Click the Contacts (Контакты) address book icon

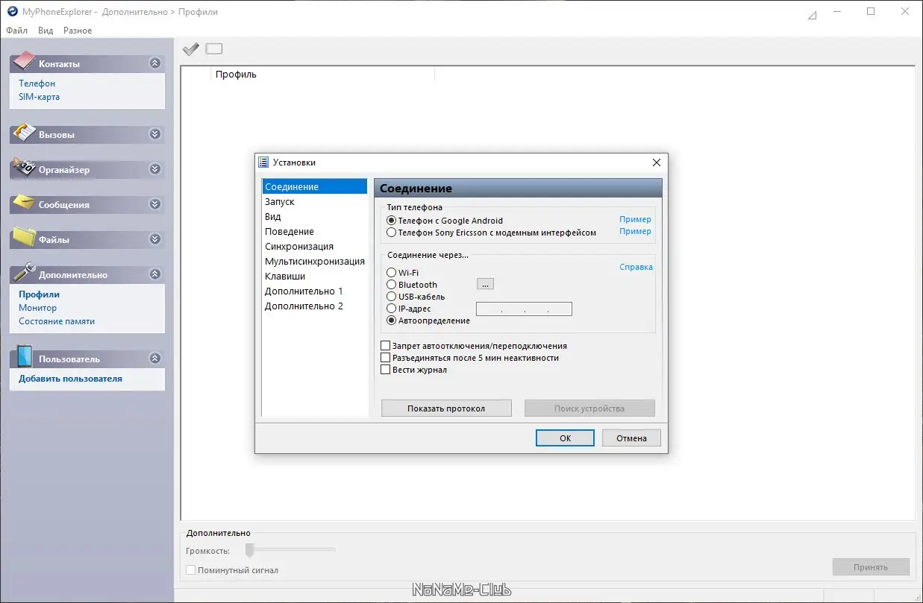coord(25,61)
